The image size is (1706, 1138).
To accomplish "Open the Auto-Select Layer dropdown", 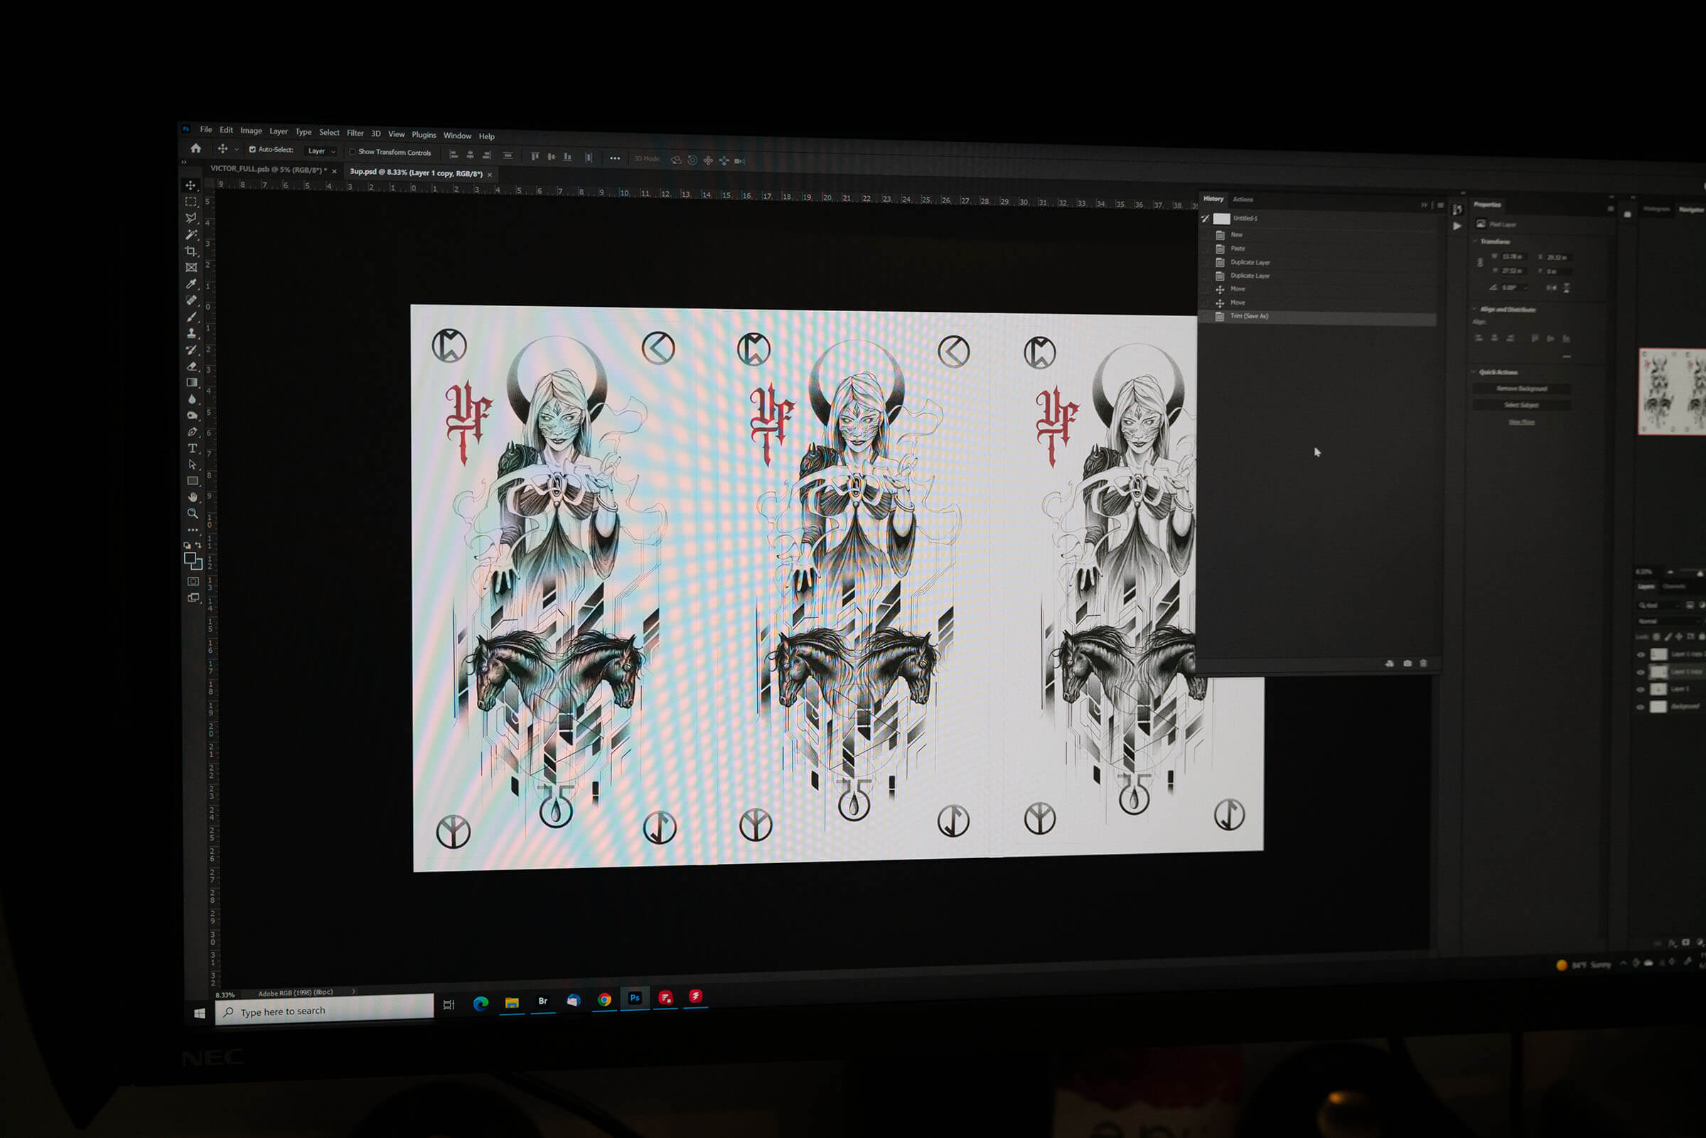I will click(x=321, y=151).
